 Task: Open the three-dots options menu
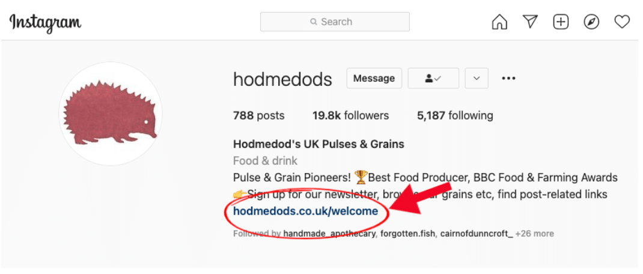tap(508, 78)
